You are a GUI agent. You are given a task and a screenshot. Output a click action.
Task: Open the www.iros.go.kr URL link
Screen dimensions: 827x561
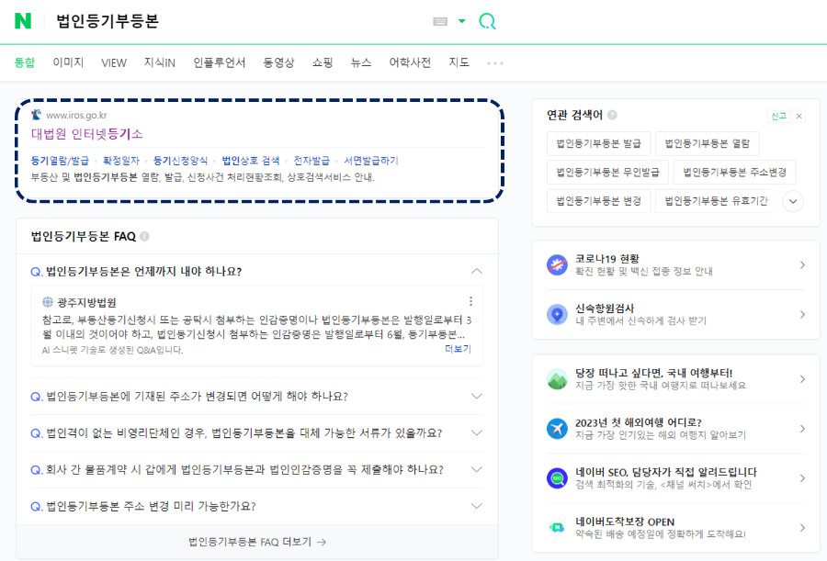(76, 115)
